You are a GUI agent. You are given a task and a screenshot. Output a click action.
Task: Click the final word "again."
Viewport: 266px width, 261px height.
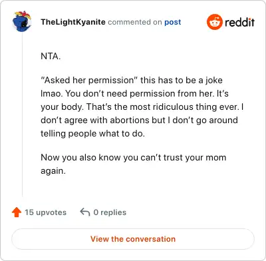tap(53, 171)
